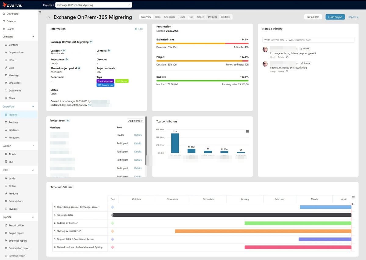Screen dimensions: 366x260
Task: Collapse the Sales sidebar section
Action: [x=33, y=170]
